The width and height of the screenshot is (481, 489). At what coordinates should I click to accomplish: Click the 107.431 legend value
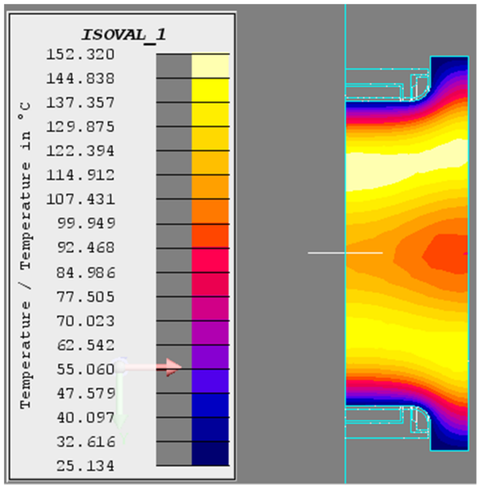coord(81,199)
